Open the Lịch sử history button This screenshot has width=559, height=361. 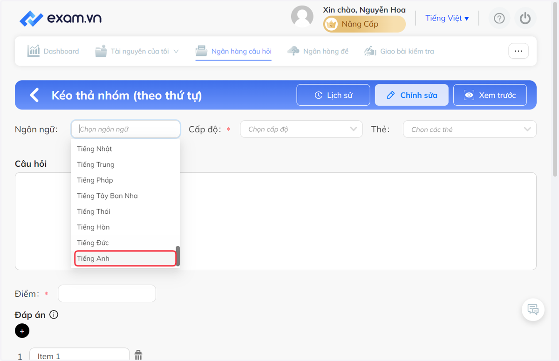[334, 95]
